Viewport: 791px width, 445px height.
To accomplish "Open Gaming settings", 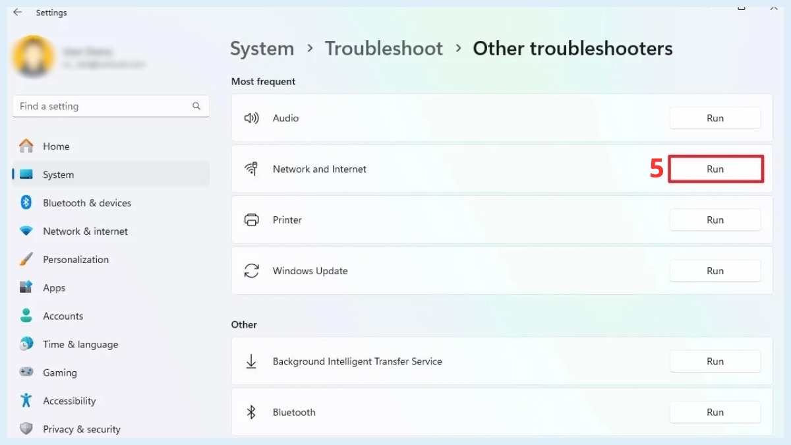I will [x=111, y=373].
